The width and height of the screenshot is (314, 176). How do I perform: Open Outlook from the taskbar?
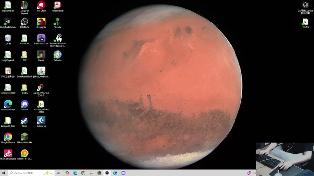115,173
